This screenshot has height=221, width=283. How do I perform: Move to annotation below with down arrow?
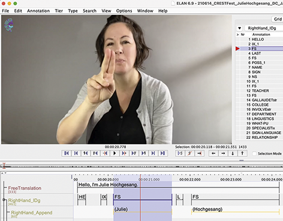(x=233, y=153)
